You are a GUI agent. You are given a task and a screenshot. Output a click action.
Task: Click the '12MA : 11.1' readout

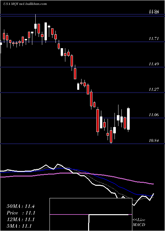click(20, 219)
